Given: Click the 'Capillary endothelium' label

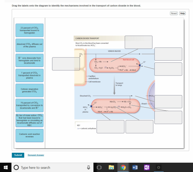Looking at the screenshot, I should [x=93, y=77].
